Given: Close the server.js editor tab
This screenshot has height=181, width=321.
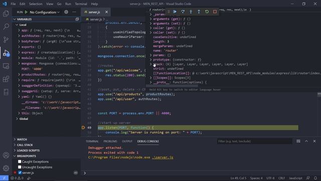Looking at the screenshot, I should (106, 12).
